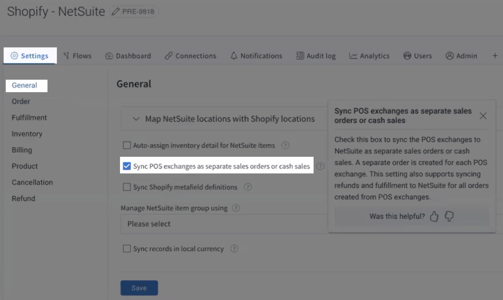Switch to the Users tab
This screenshot has height=300, width=503.
[x=417, y=56]
